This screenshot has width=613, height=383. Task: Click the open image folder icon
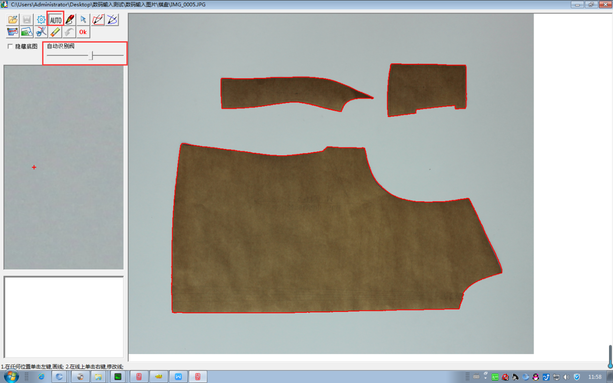pos(13,20)
